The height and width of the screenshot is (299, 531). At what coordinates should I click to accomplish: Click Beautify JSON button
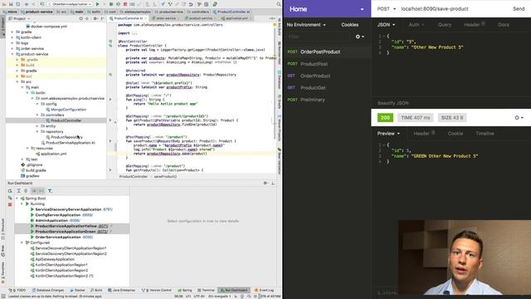[392, 103]
